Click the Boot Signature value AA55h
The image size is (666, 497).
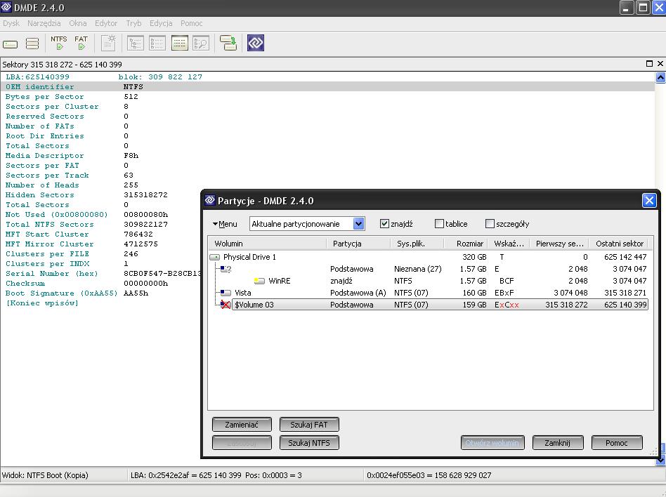click(x=136, y=293)
